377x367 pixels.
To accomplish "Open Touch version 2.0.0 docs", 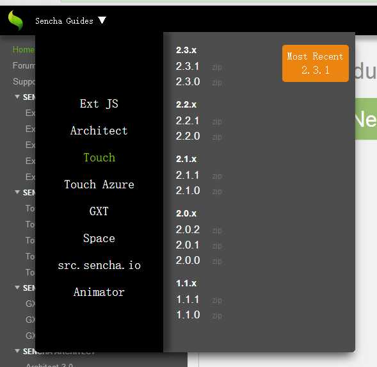I will point(188,261).
